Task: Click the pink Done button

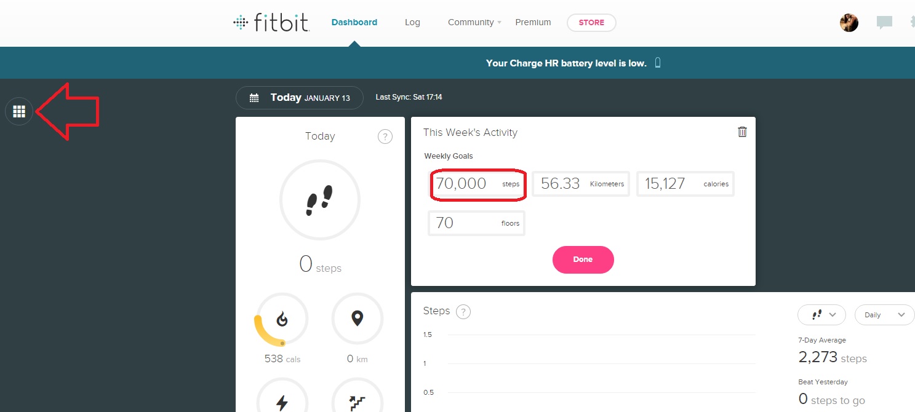Action: coord(583,259)
